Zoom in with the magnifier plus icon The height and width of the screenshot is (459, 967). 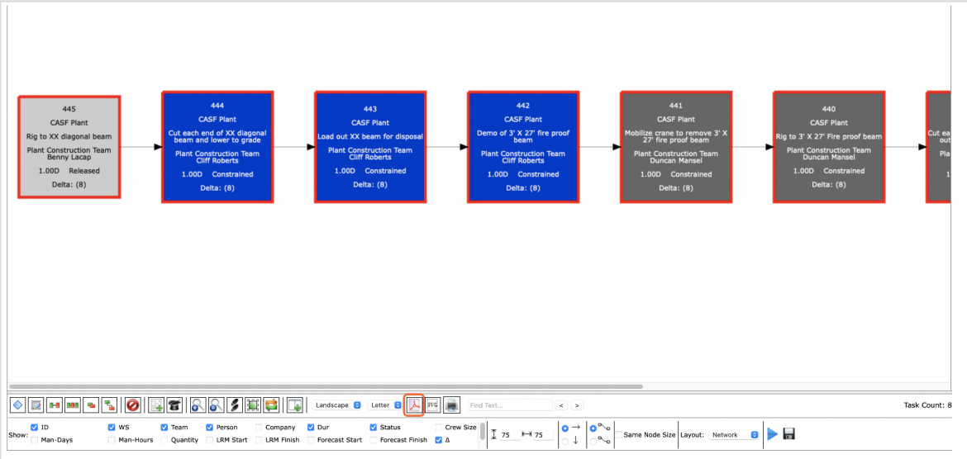[x=198, y=405]
